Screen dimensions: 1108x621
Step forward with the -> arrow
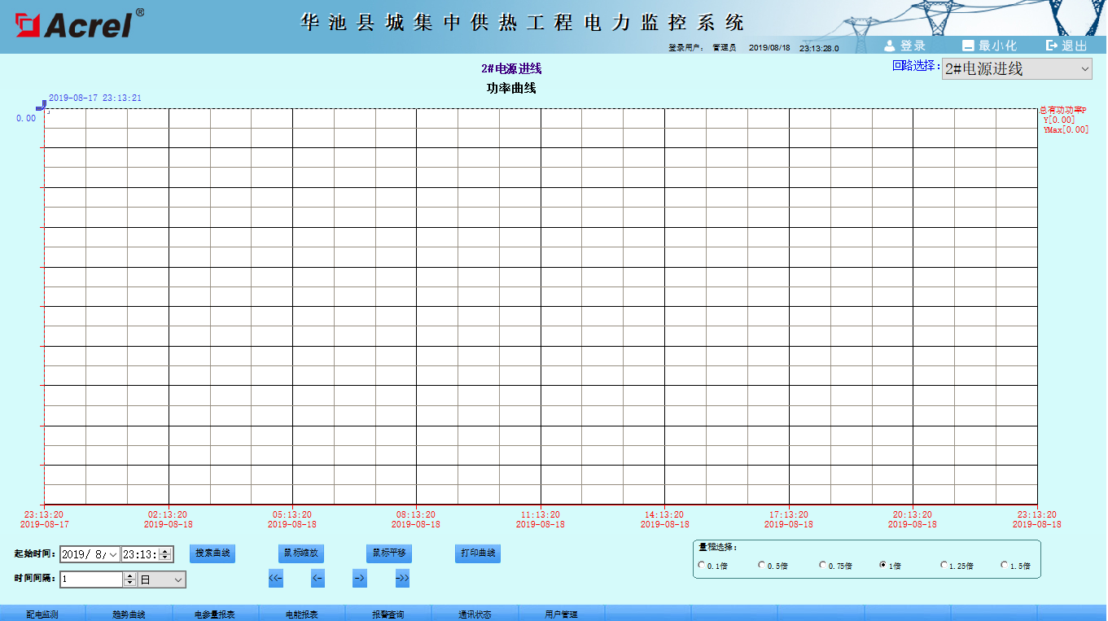[360, 579]
